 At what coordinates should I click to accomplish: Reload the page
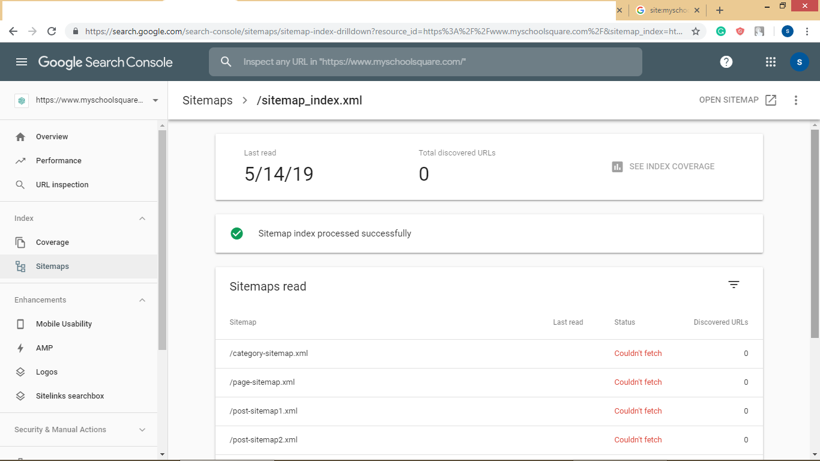[x=52, y=31]
